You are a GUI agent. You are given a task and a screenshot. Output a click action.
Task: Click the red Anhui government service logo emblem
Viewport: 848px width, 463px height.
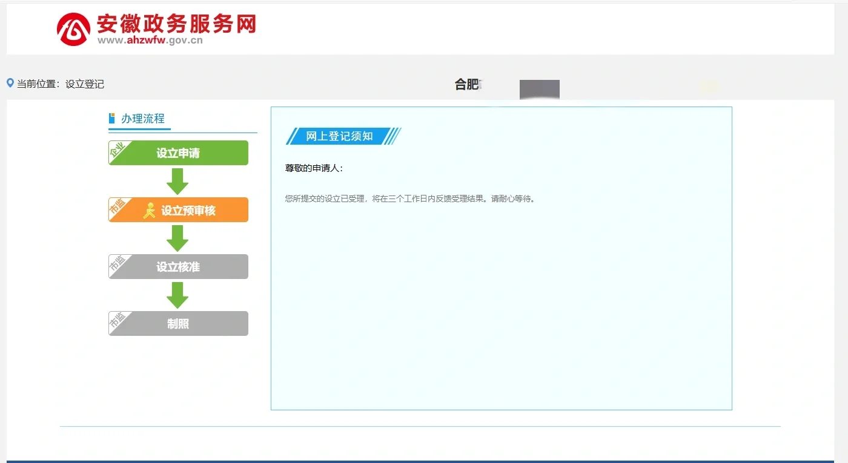click(73, 29)
